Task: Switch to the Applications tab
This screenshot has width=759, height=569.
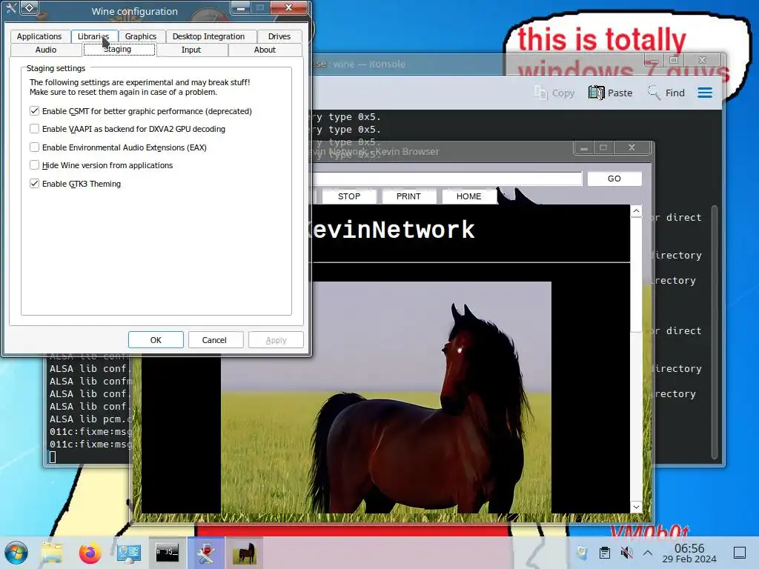Action: 39,36
